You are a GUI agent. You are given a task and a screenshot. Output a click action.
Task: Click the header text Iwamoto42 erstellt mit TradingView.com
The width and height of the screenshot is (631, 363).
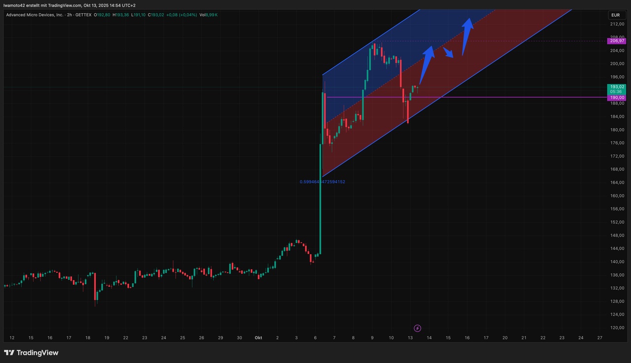(x=69, y=5)
